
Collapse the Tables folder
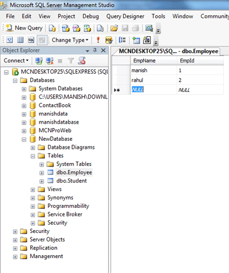33,156
